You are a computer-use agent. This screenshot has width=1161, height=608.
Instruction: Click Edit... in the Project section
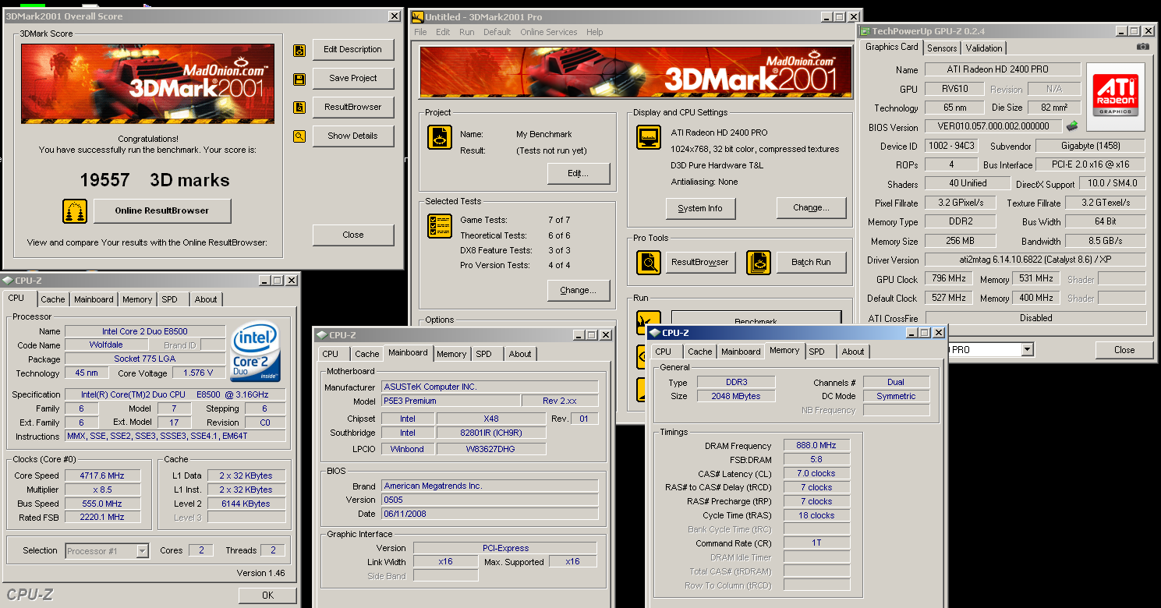(578, 174)
